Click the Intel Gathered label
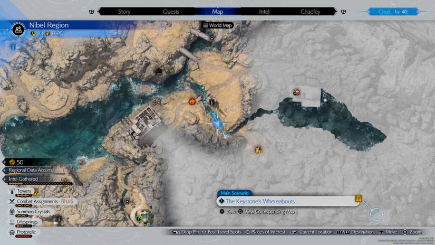435x245 pixels. tap(23, 179)
